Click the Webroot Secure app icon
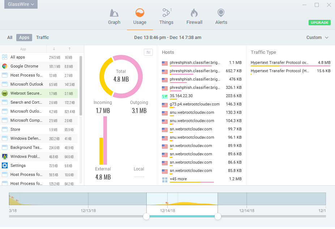The image size is (335, 229). [x=4, y=93]
